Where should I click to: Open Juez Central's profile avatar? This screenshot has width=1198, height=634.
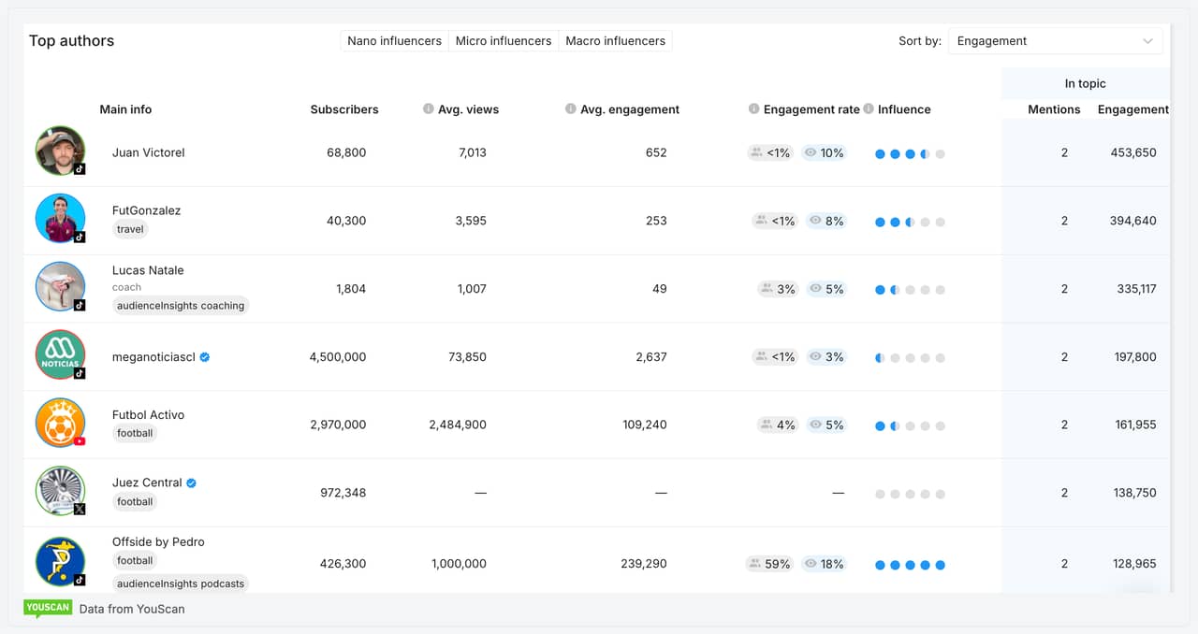tap(61, 491)
